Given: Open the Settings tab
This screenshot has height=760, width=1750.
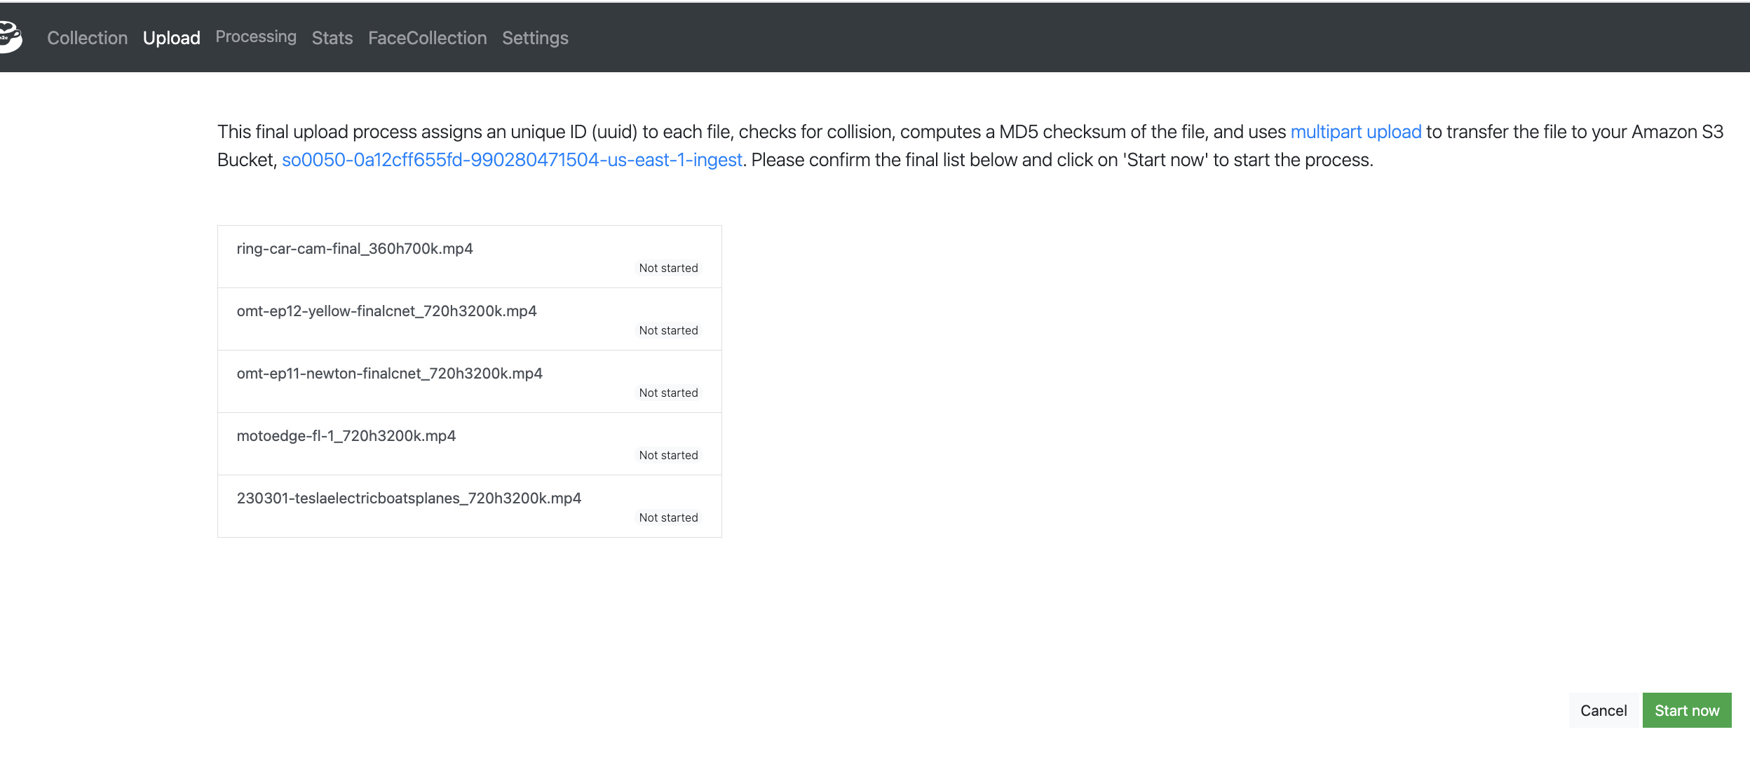Looking at the screenshot, I should click(x=534, y=38).
